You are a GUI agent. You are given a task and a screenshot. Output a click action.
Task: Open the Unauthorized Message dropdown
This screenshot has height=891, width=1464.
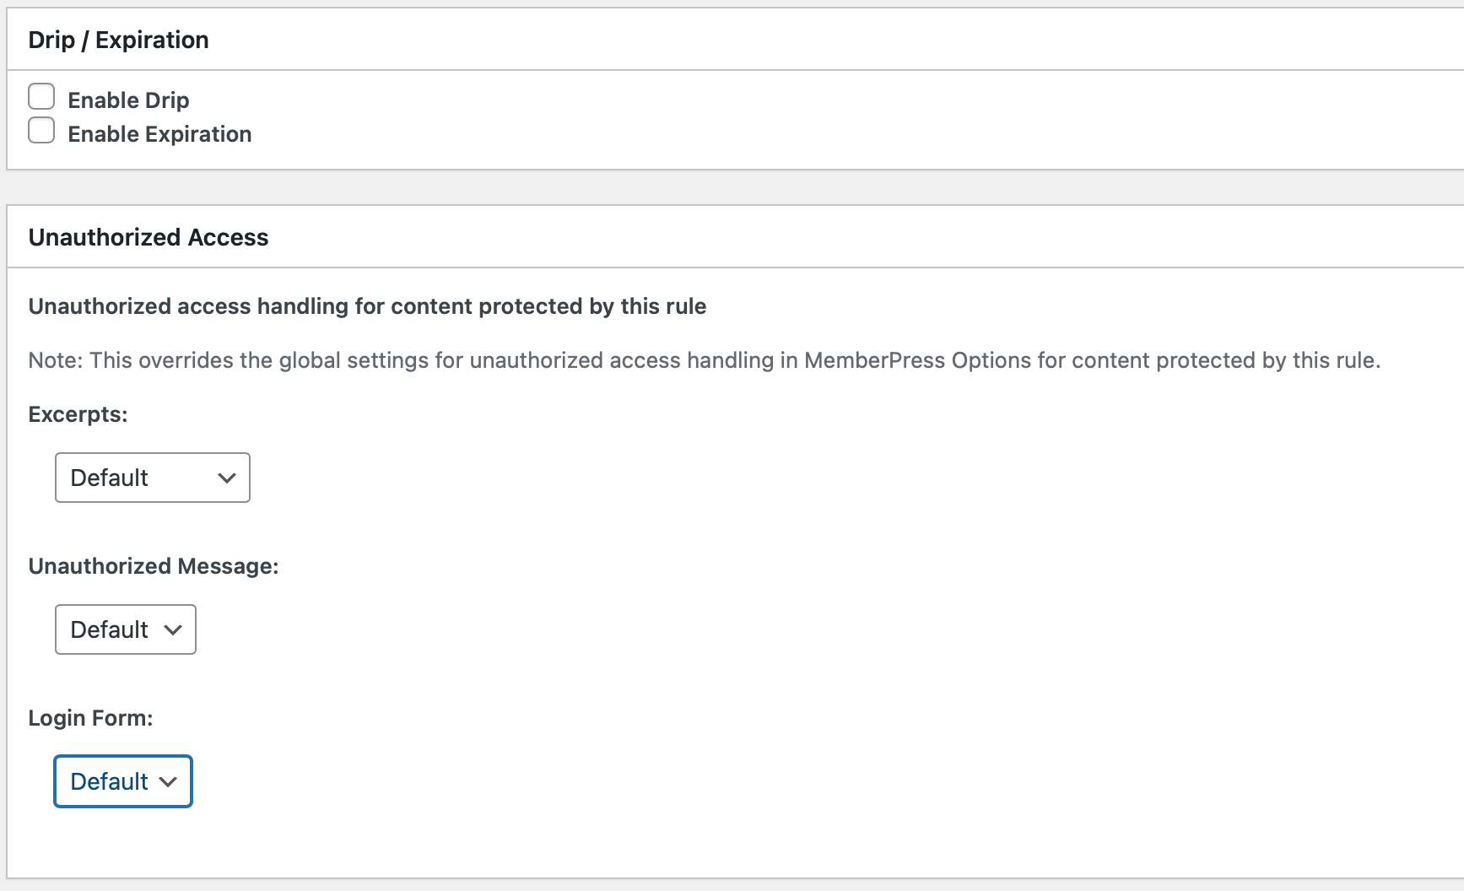(x=126, y=629)
